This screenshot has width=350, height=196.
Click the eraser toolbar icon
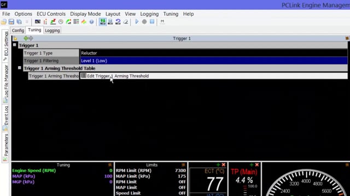tap(126, 22)
